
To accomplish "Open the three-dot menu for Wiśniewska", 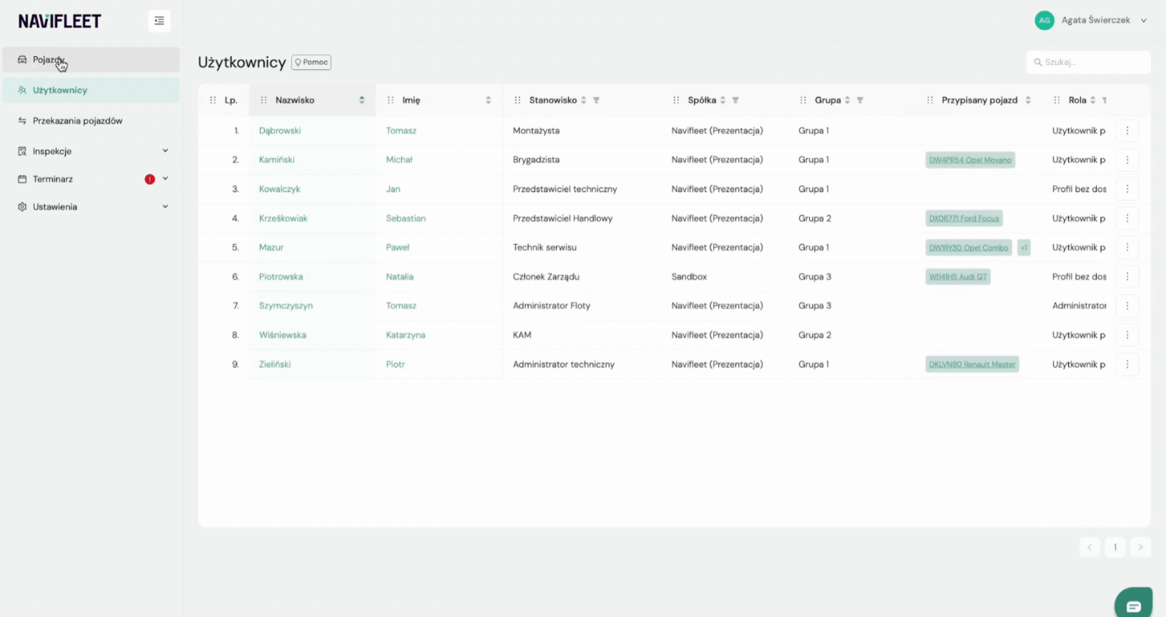I will pyautogui.click(x=1127, y=335).
